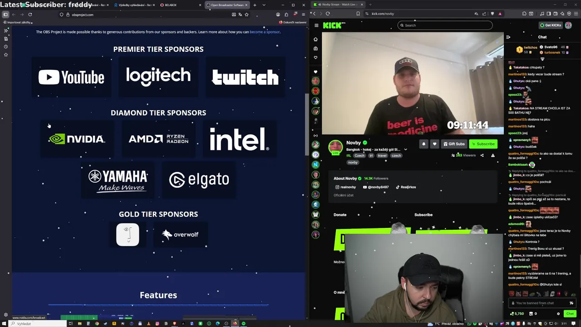The image size is (581, 327).
Task: Open Firefox application hamburger menu
Action: [x=303, y=15]
